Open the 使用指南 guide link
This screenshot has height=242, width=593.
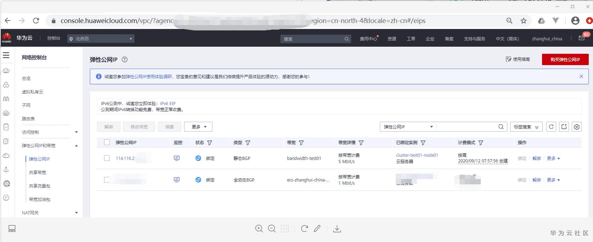[518, 59]
